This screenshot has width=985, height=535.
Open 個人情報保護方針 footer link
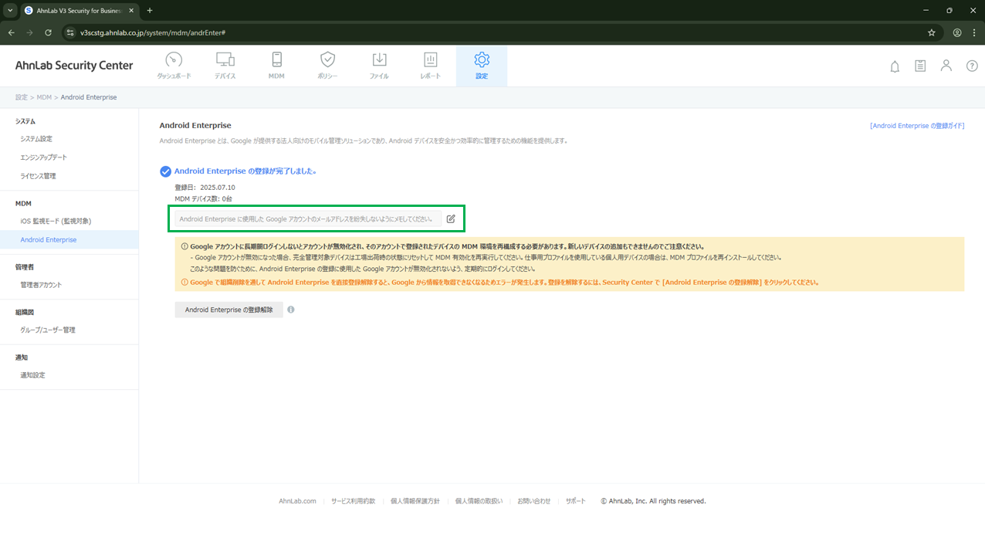(415, 501)
